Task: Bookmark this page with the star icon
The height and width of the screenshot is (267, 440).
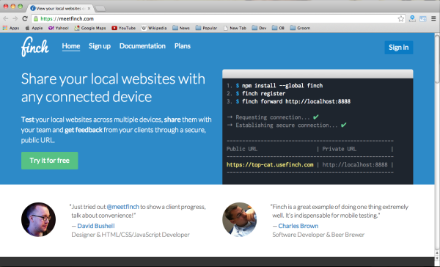Action: coord(400,18)
